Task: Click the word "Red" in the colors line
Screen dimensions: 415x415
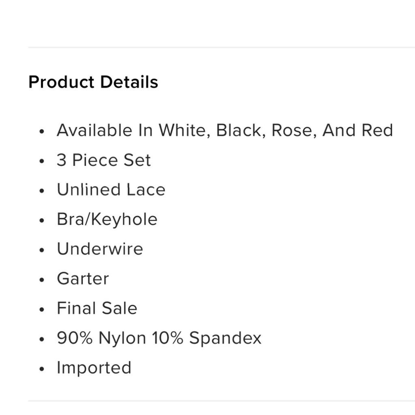Action: [377, 130]
